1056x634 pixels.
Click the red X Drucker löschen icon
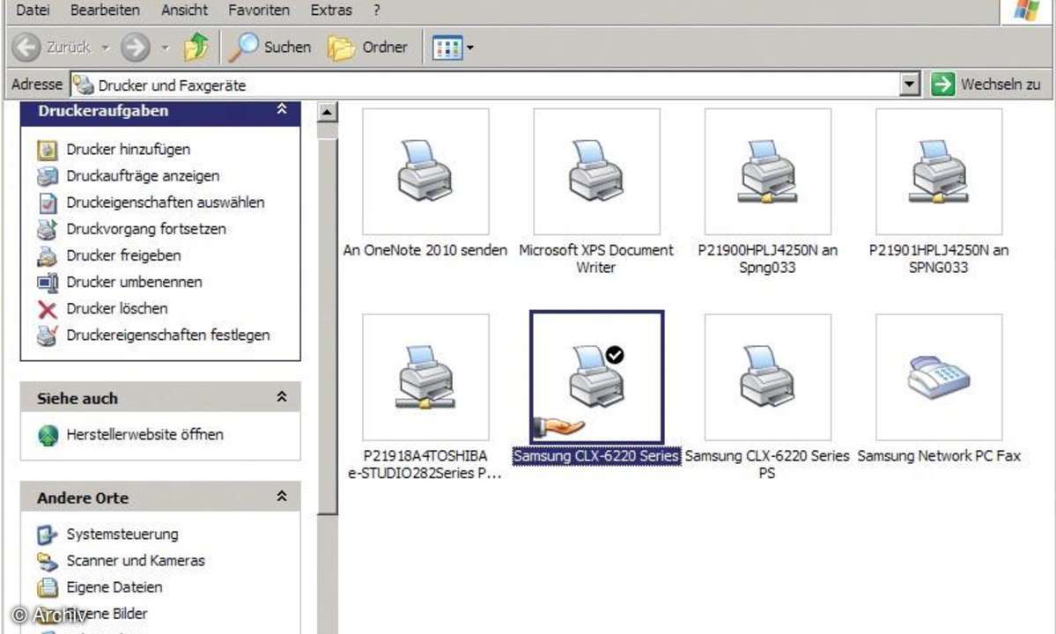[x=48, y=309]
